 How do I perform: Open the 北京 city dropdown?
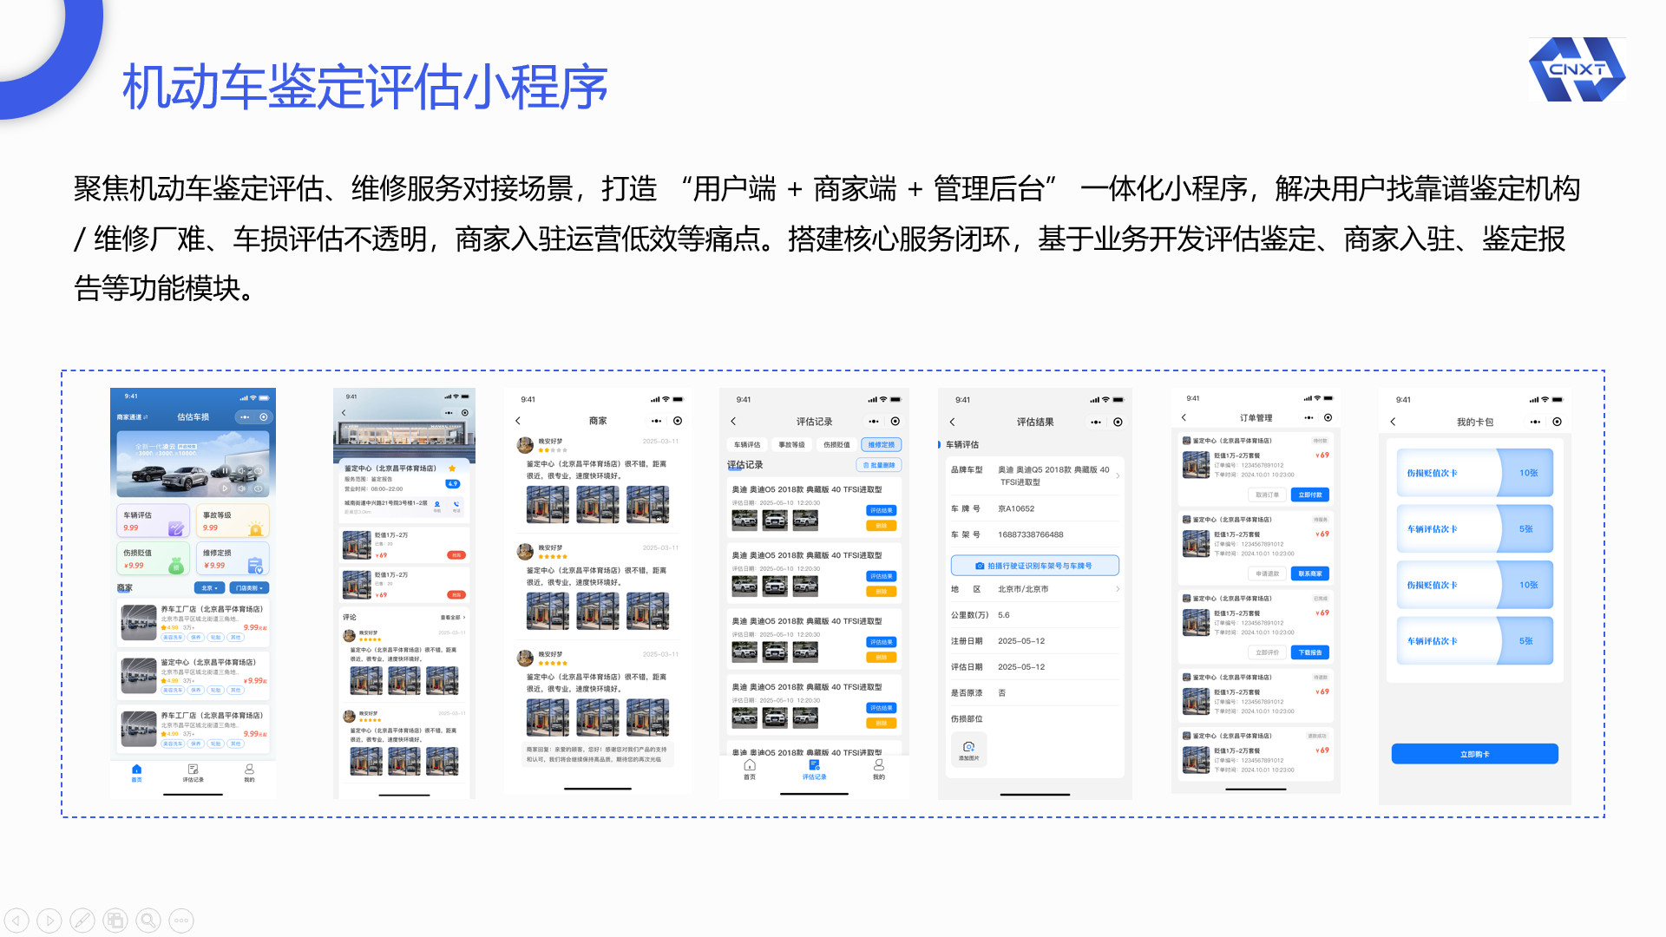pos(209,588)
